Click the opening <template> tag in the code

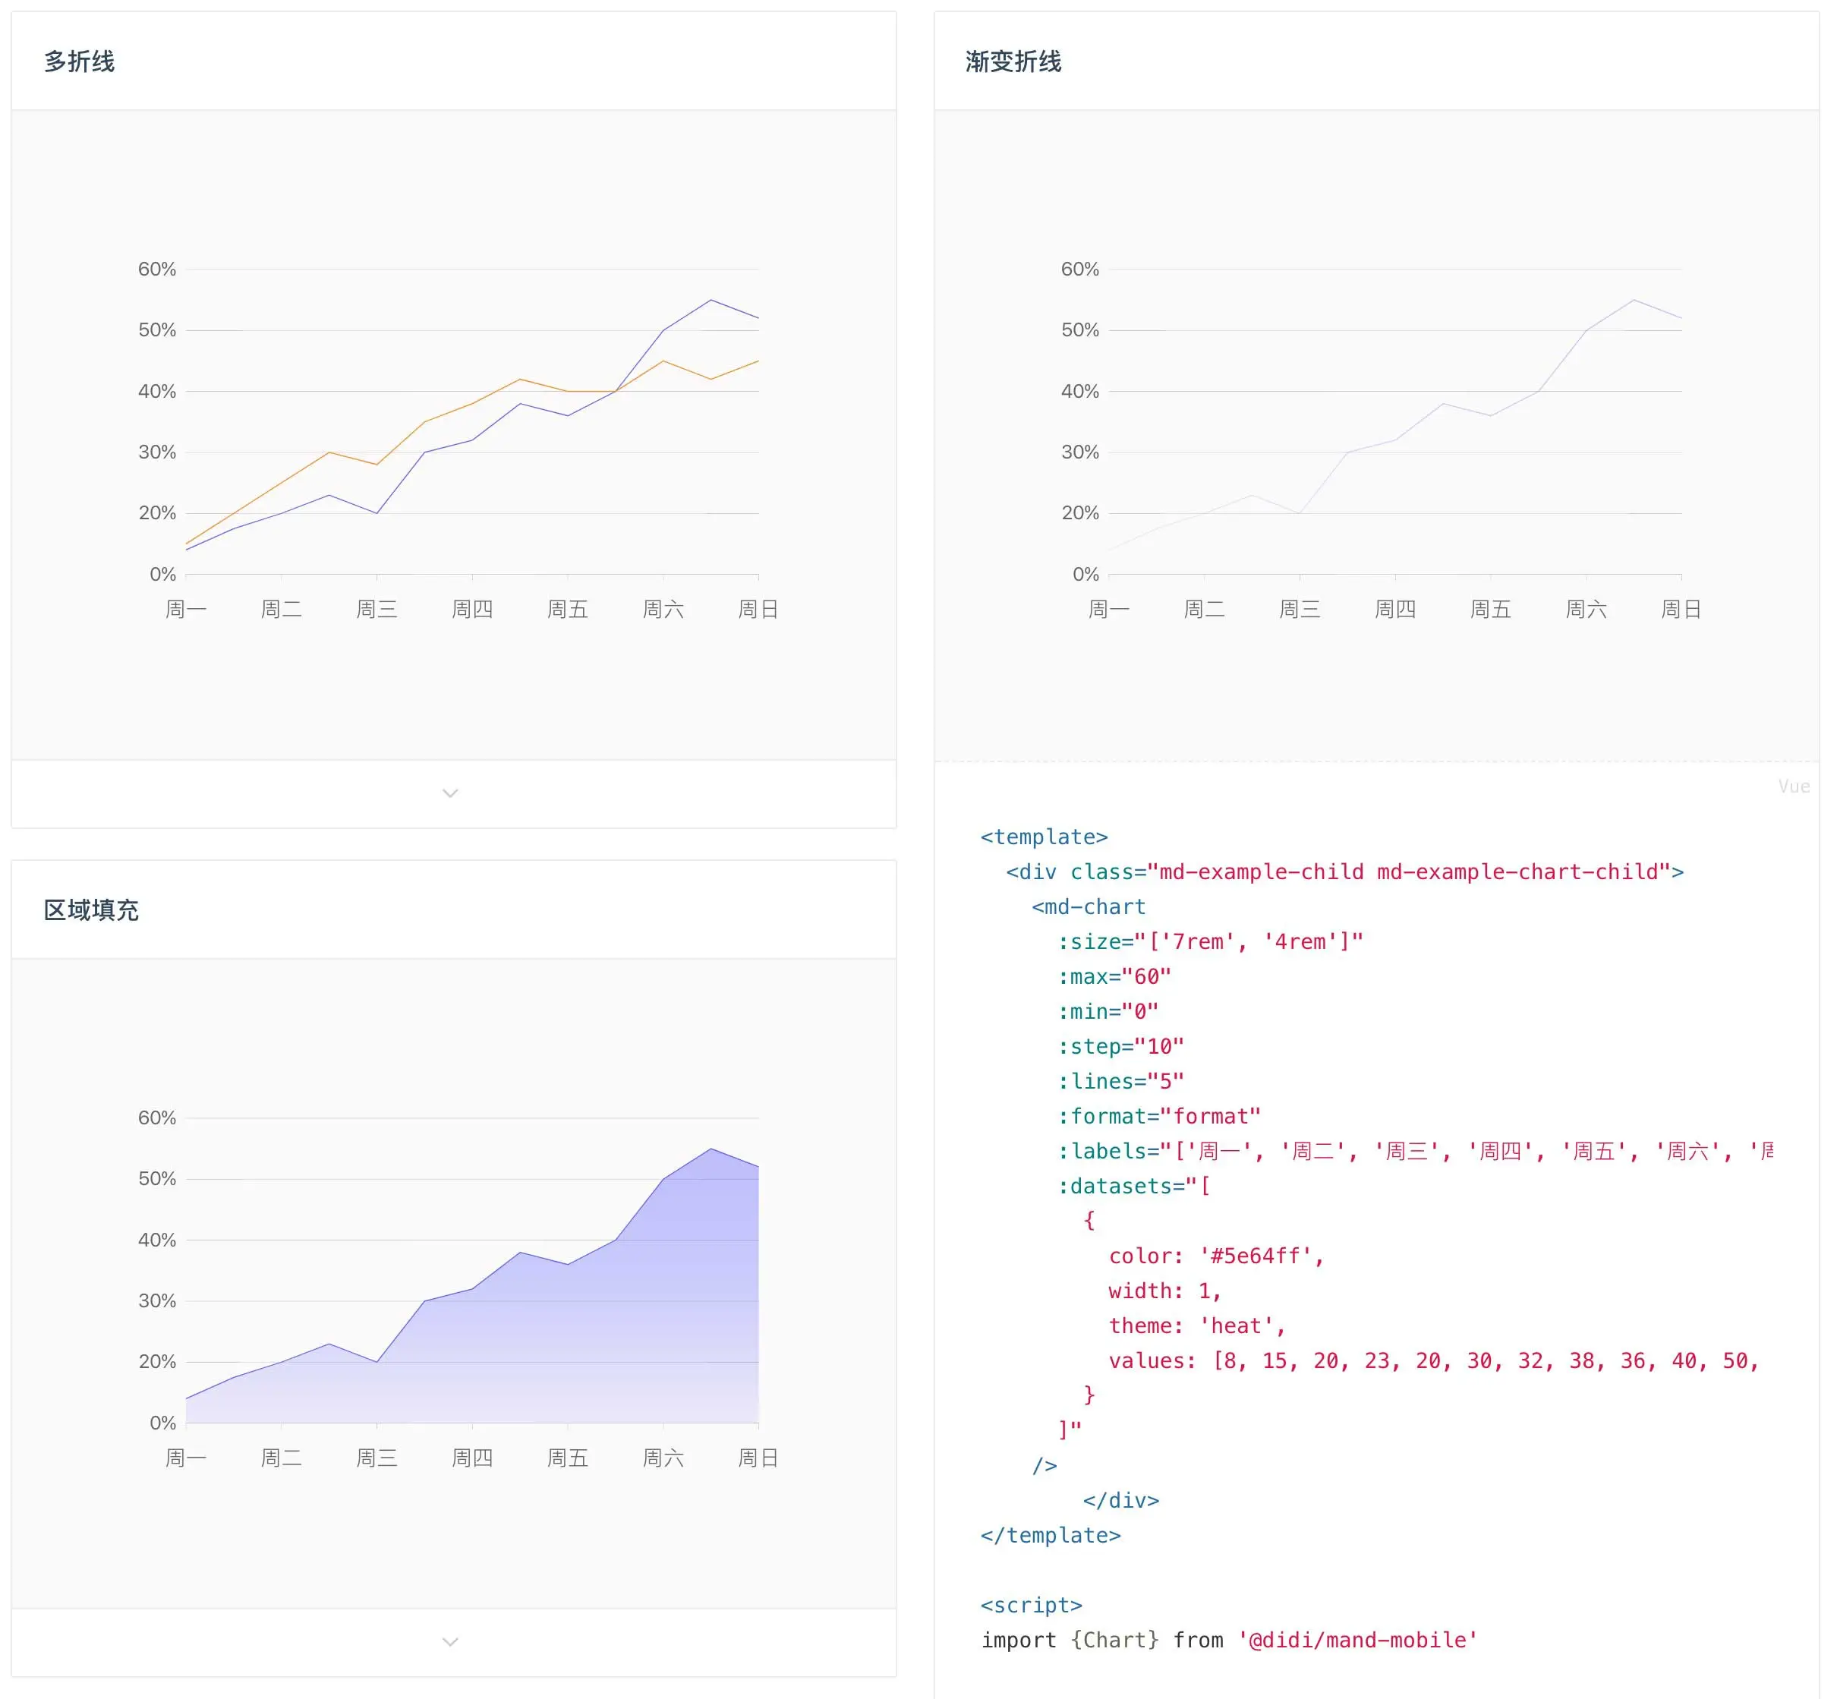click(1044, 837)
